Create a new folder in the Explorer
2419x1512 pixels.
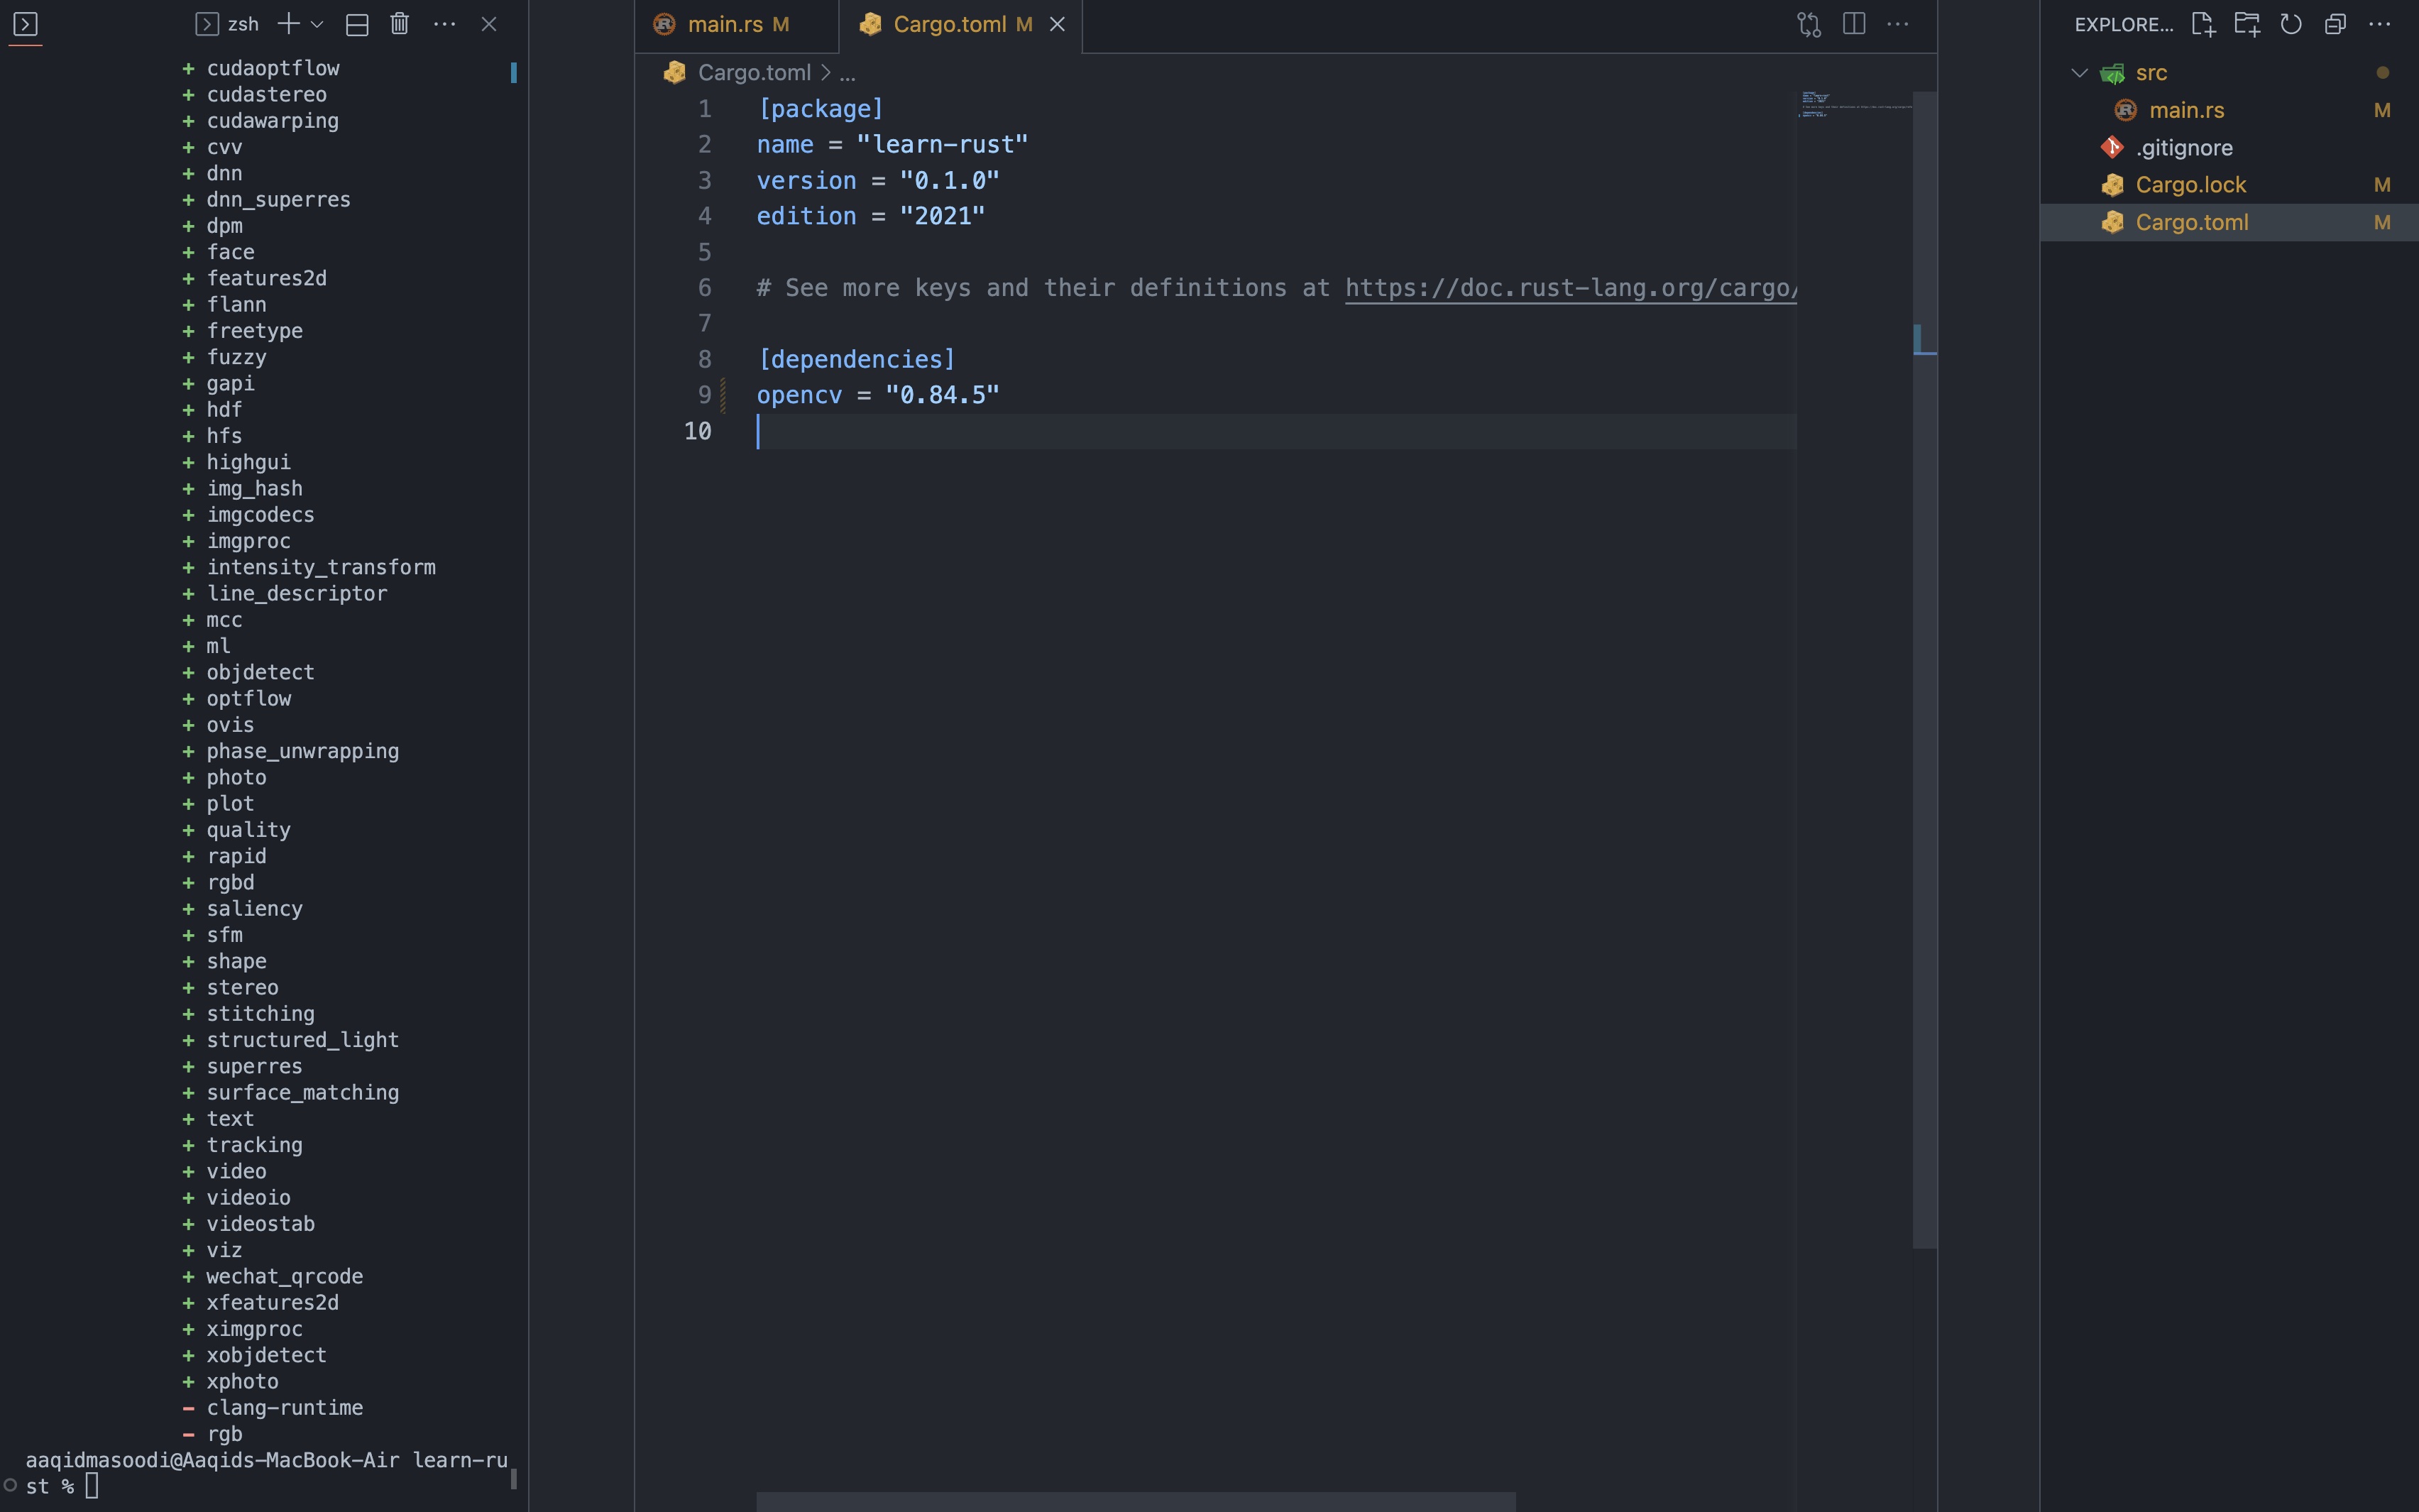(2247, 25)
